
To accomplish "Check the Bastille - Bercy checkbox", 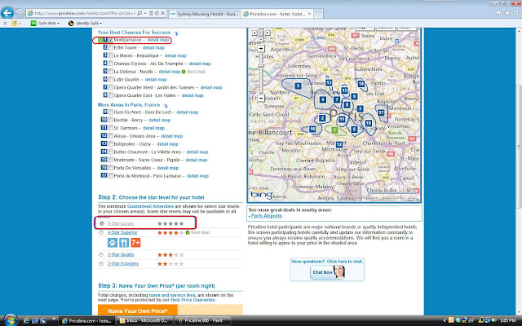I will [x=111, y=120].
